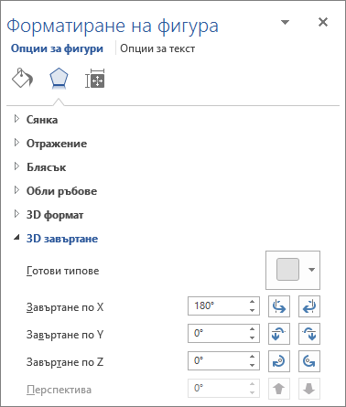Increase Завъртане по X value with up arrow

point(252,302)
